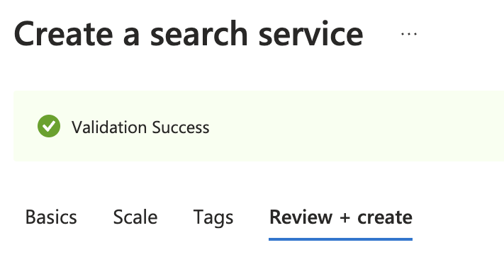This screenshot has height=274, width=504.
Task: Click the word create in the active tab label
Action: click(x=385, y=217)
